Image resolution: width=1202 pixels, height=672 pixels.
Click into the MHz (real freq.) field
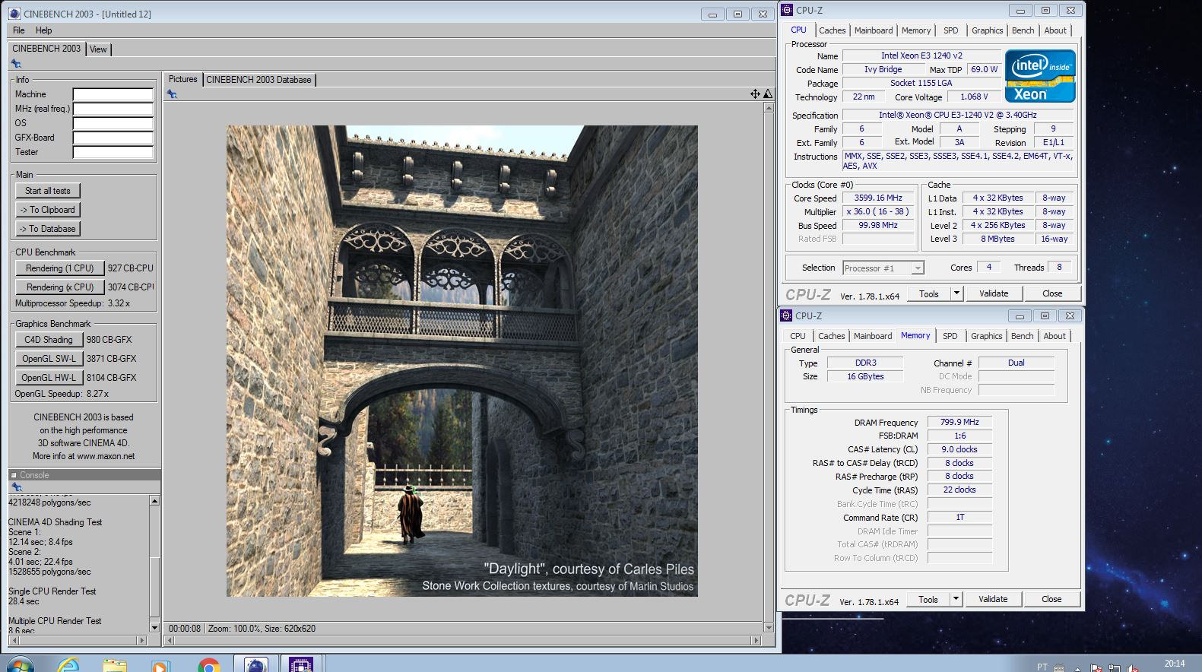[113, 109]
